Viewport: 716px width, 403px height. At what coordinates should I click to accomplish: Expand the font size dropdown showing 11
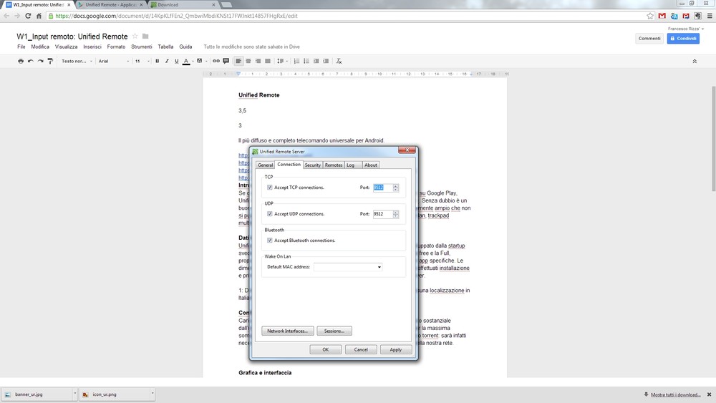[141, 61]
